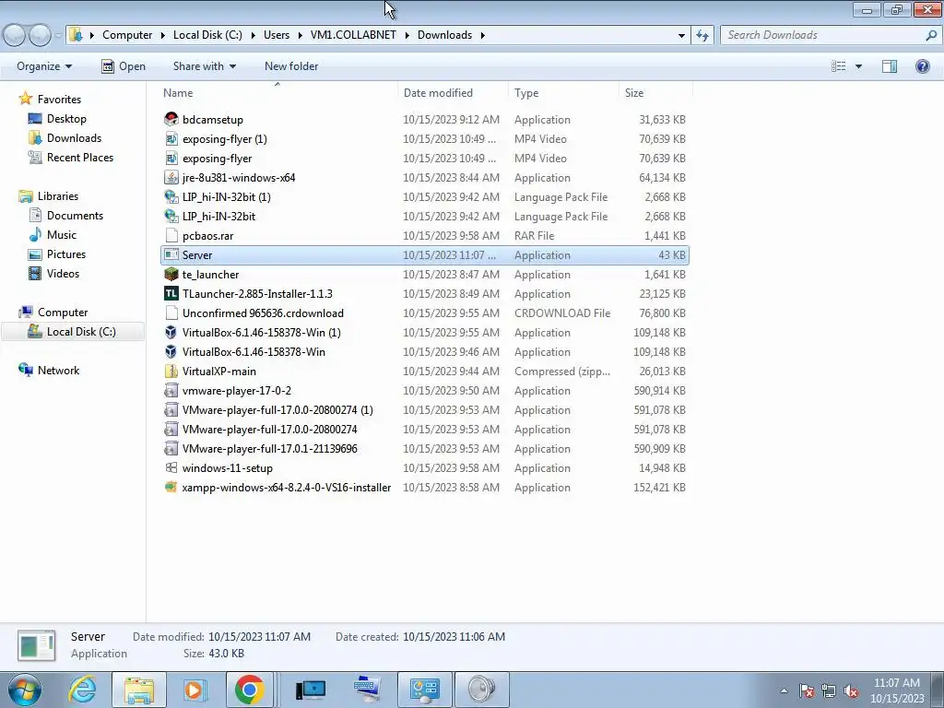
Task: Click the pcbaos.rar file icon
Action: coord(171,235)
